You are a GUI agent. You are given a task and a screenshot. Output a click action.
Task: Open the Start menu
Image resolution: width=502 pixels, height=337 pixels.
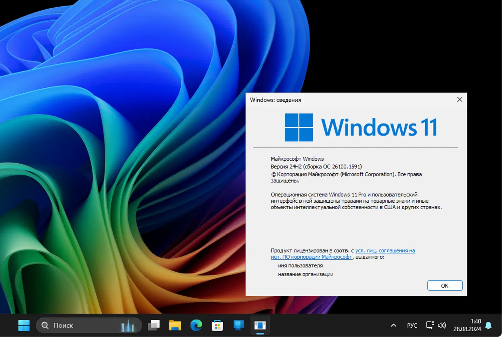point(24,325)
